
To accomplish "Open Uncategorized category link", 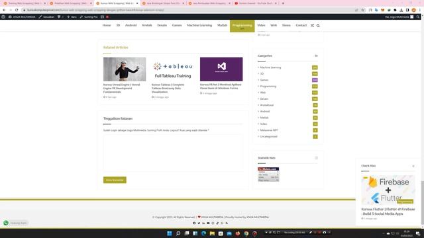I will [268, 137].
